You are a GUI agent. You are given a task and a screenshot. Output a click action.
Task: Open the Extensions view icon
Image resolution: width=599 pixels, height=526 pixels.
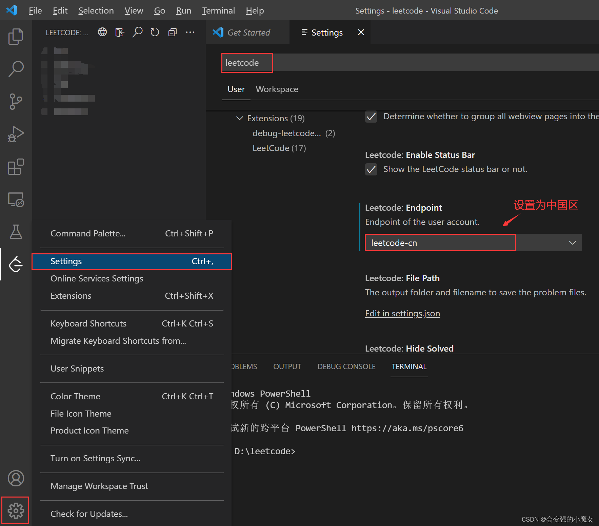tap(15, 167)
